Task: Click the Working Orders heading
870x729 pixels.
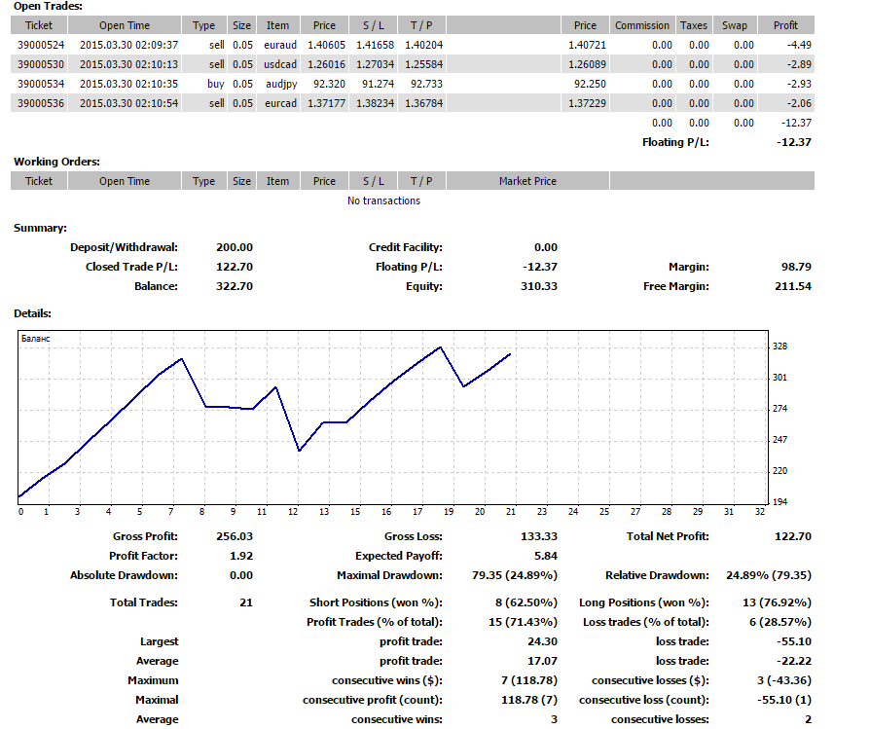Action: 56,162
